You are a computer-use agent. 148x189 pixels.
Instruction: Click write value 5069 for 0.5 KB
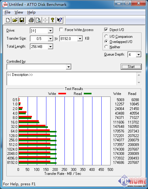tap(120, 100)
